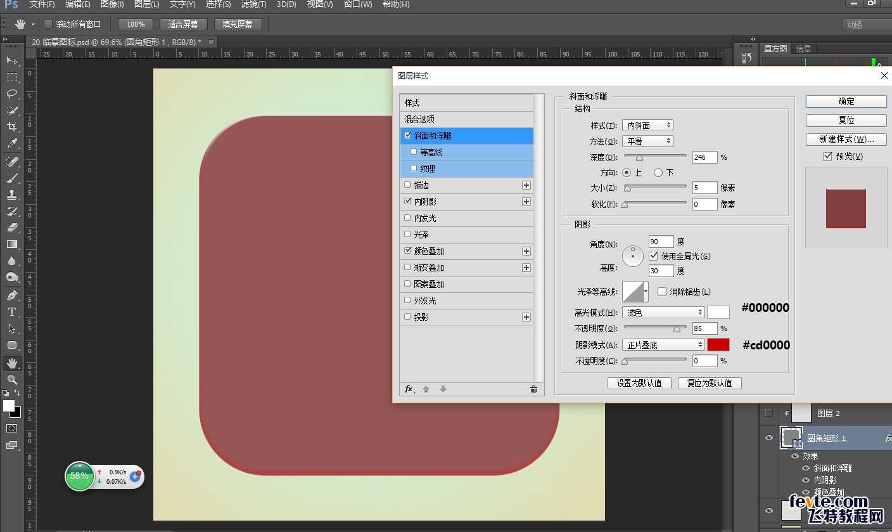This screenshot has width=892, height=532.
Task: Click the delete effect trash icon
Action: pyautogui.click(x=533, y=389)
